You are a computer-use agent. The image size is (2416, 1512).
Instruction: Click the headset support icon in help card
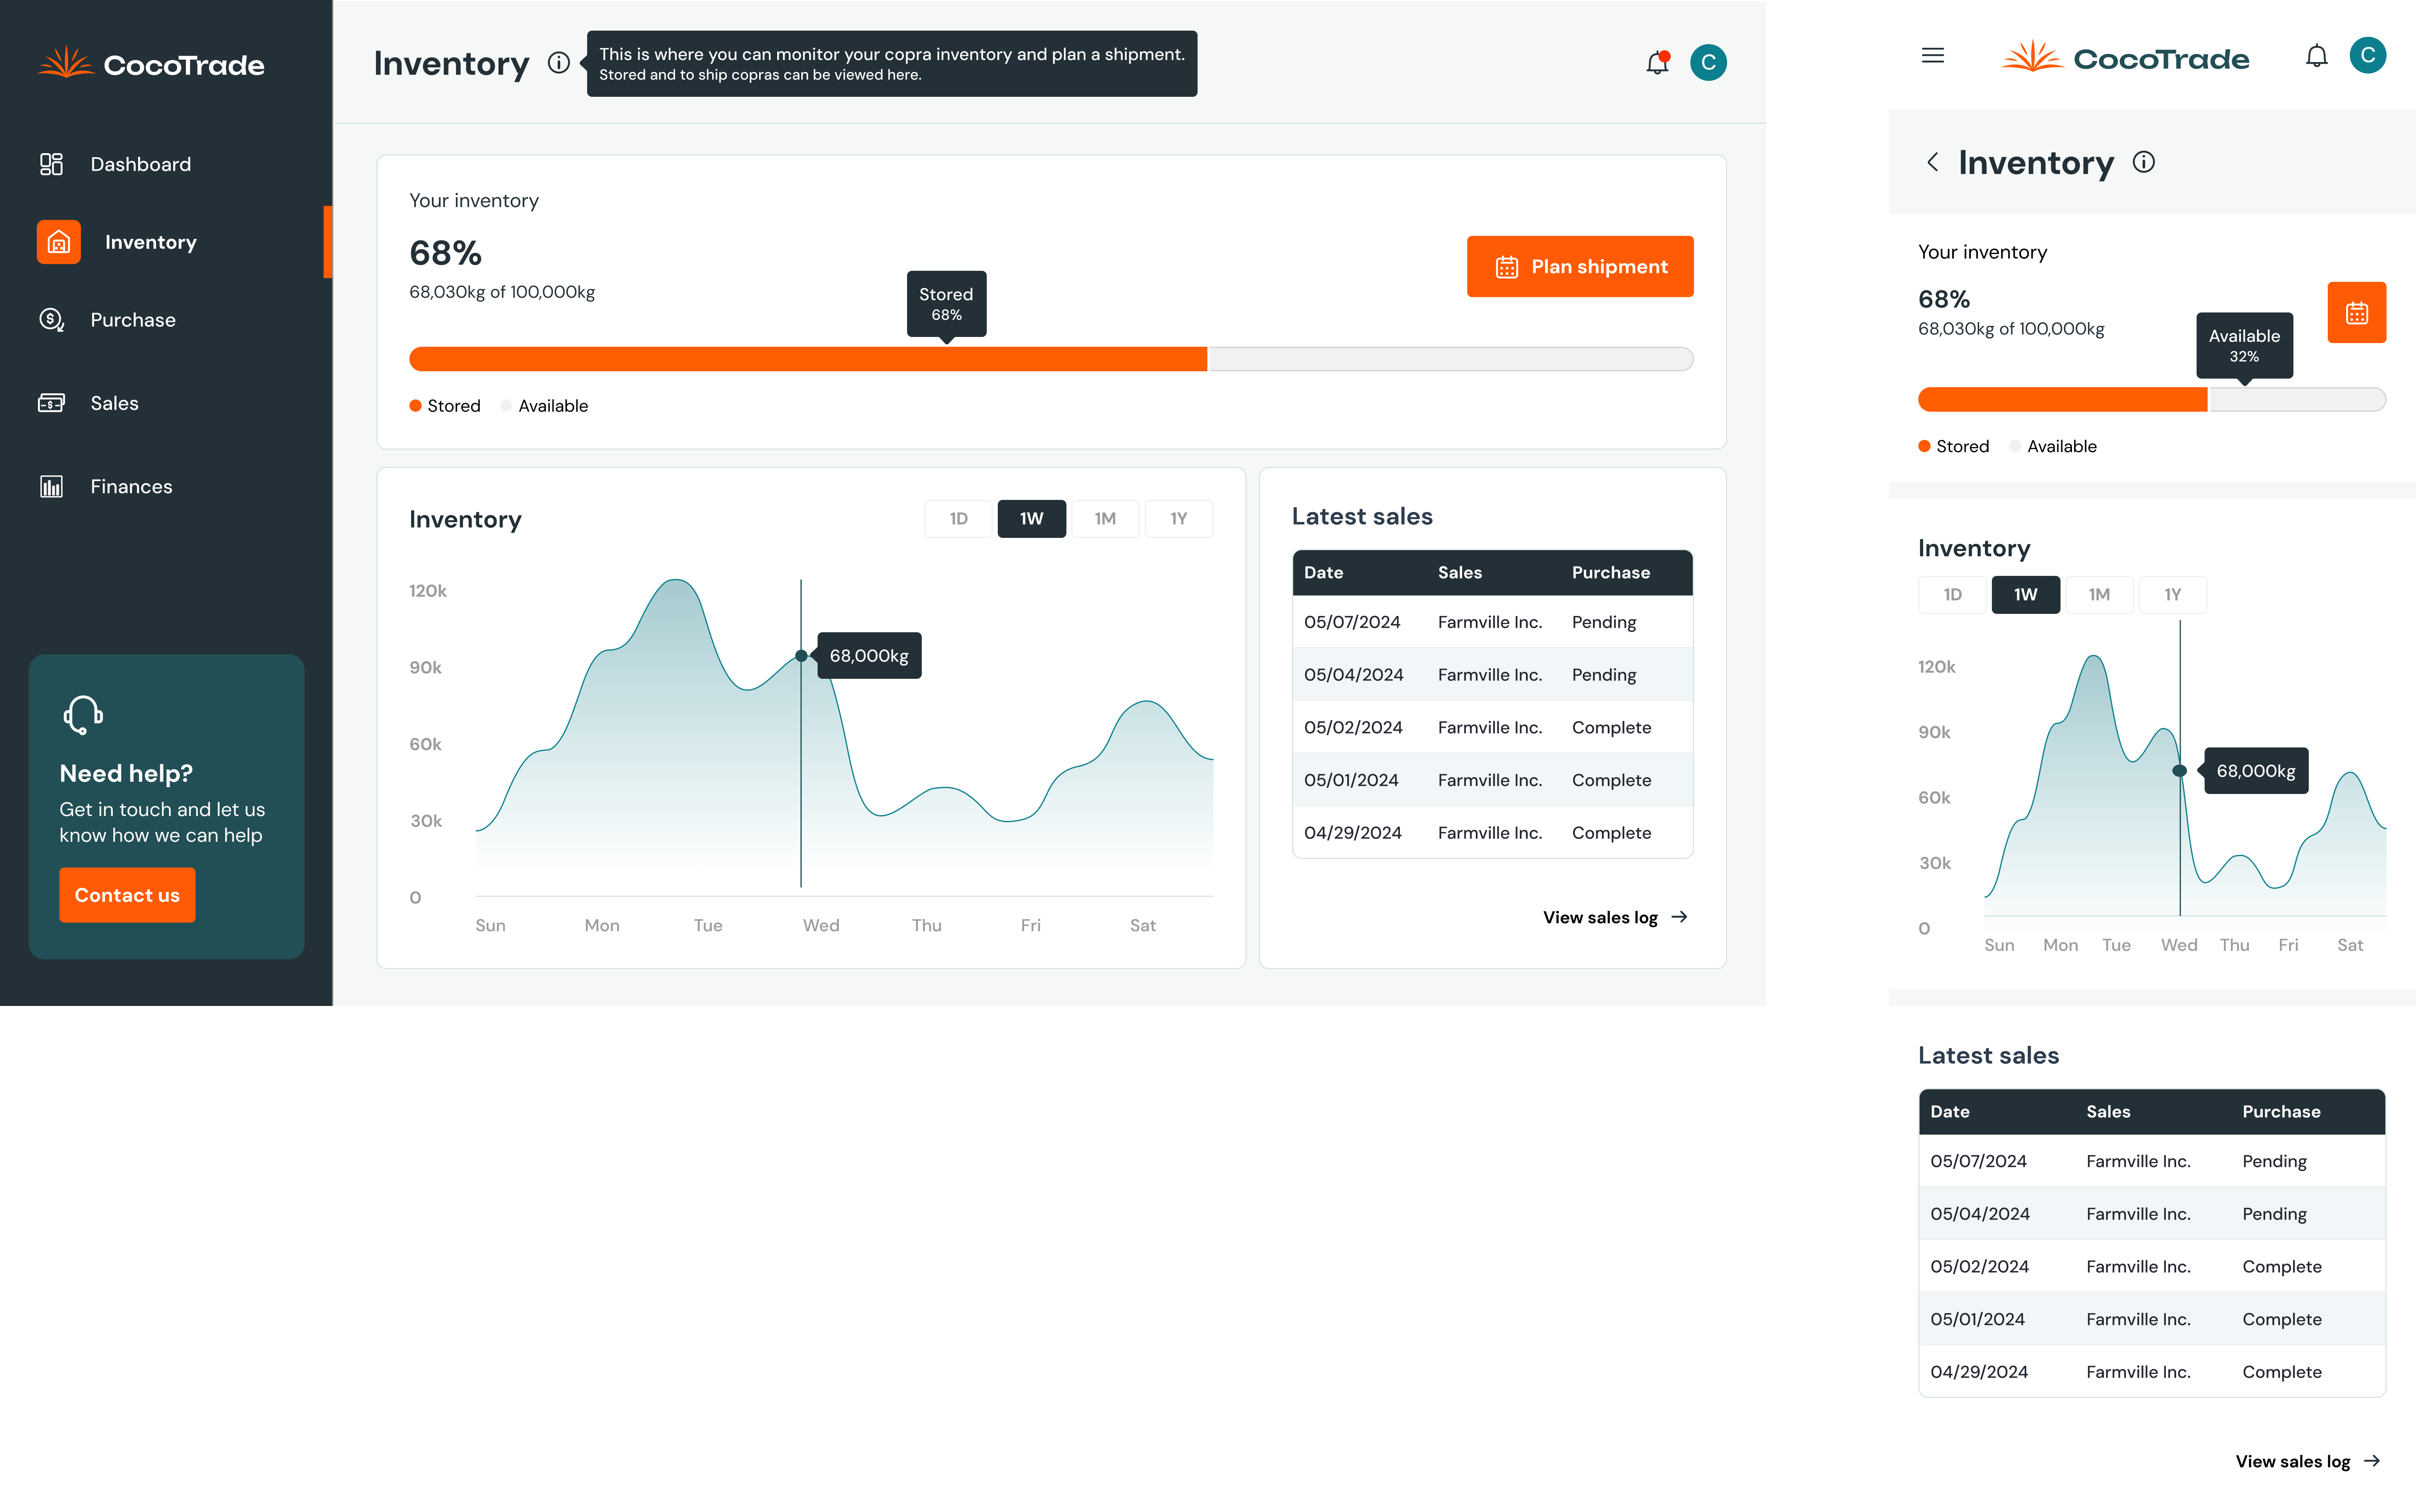point(82,715)
